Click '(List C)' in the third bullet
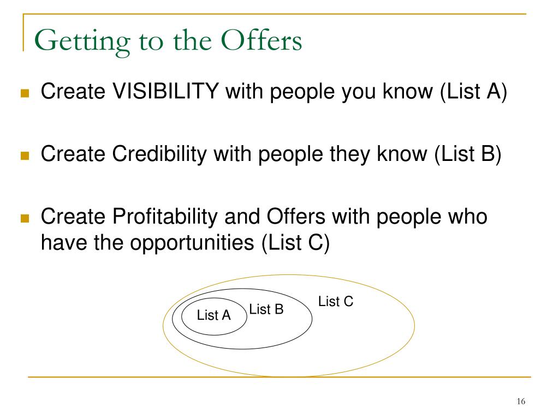559x419 pixels. tap(295, 243)
